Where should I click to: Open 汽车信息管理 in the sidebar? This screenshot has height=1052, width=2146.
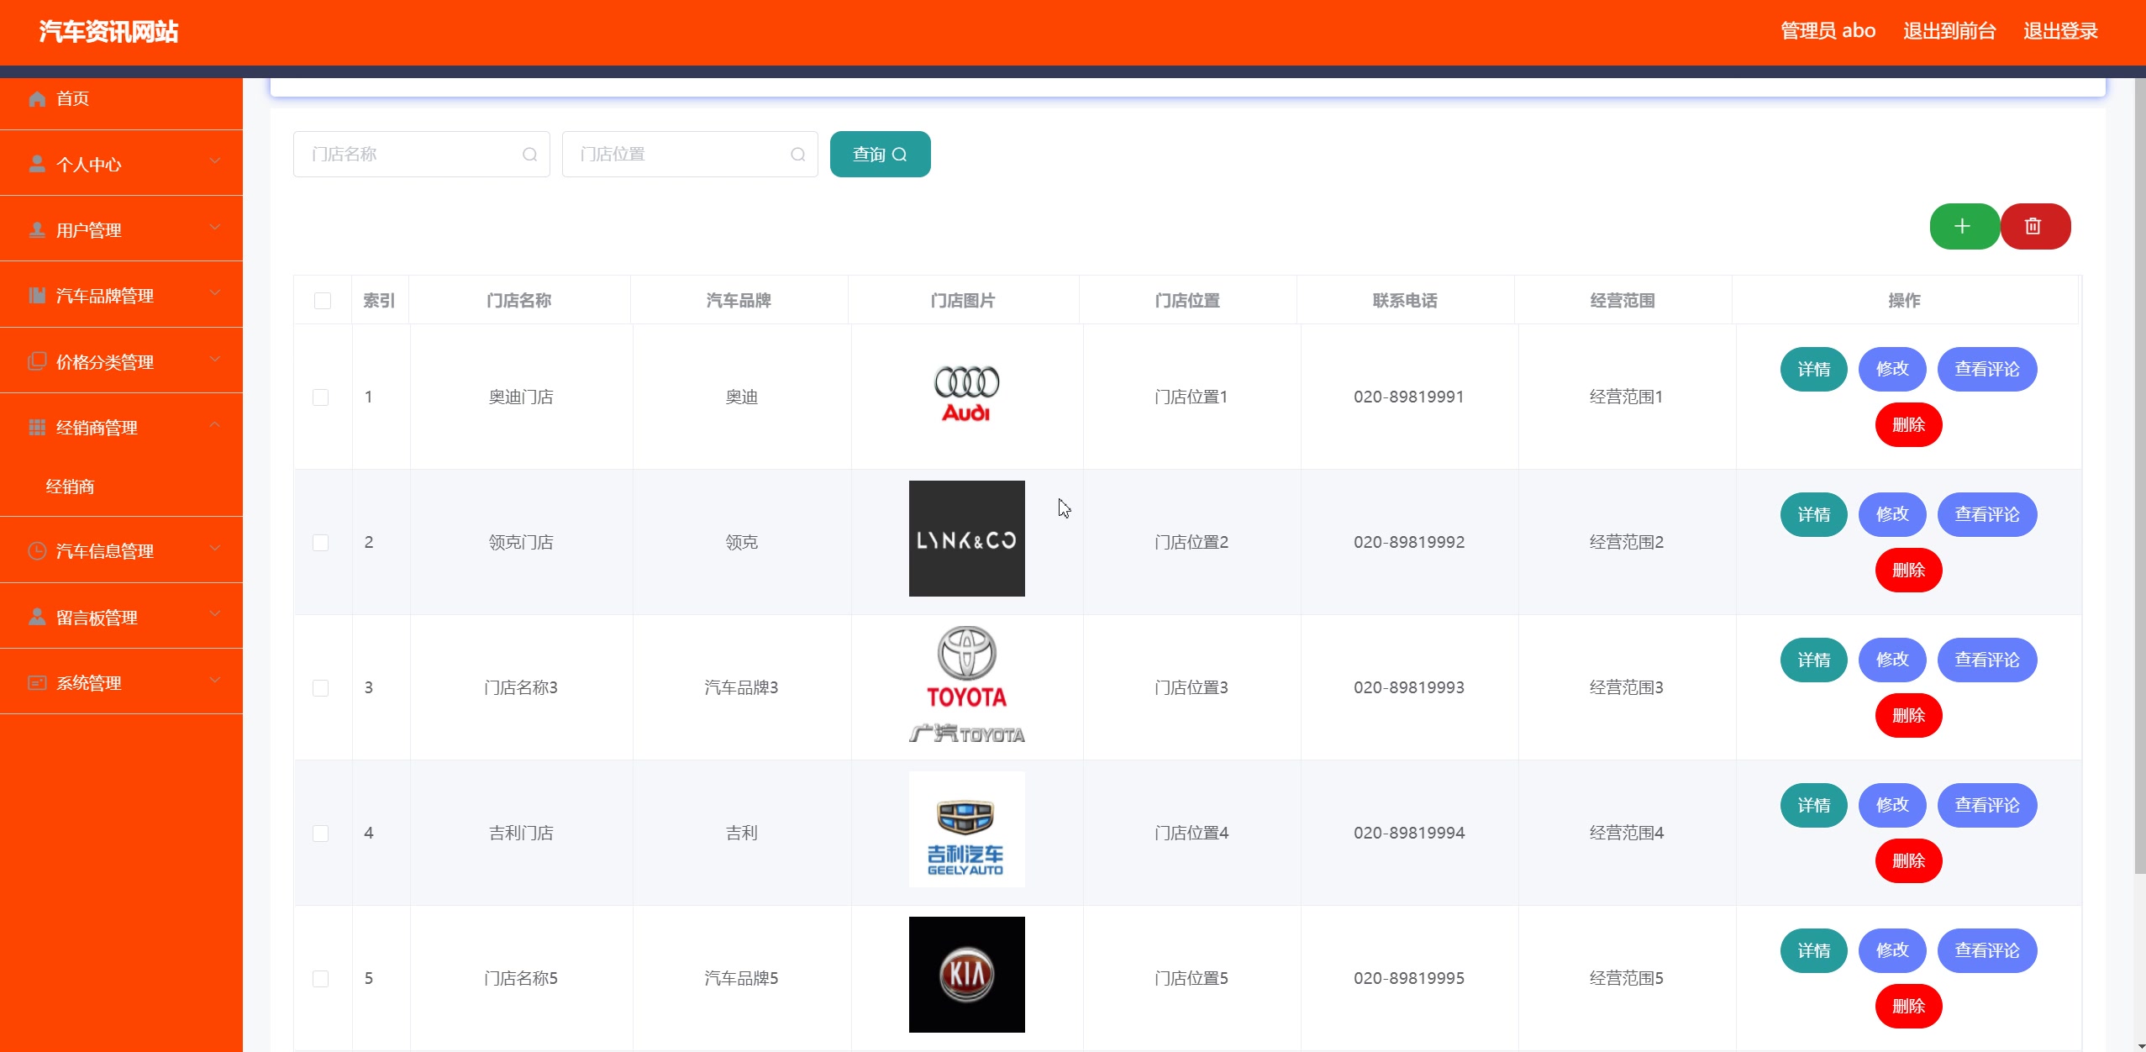pyautogui.click(x=121, y=550)
